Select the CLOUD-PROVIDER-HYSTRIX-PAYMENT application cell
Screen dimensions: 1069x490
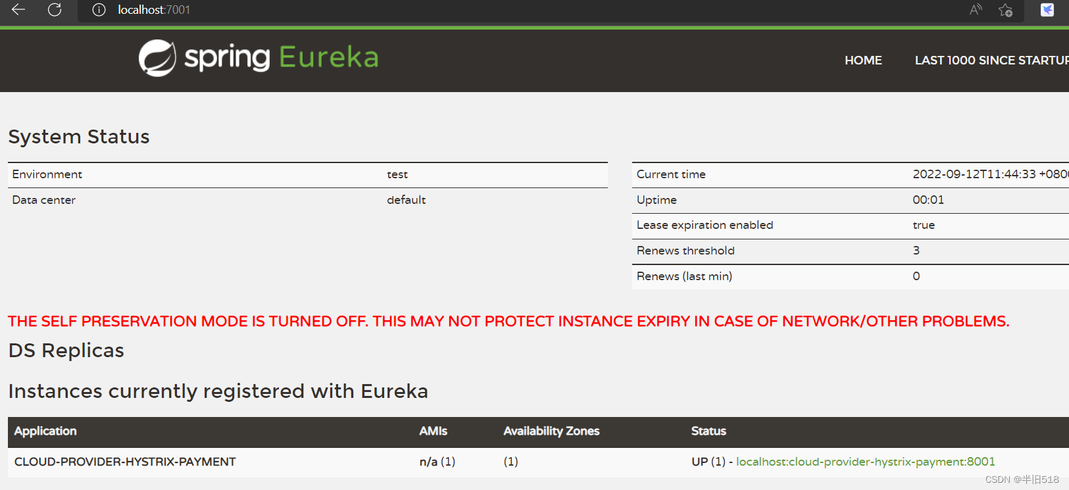coord(125,462)
